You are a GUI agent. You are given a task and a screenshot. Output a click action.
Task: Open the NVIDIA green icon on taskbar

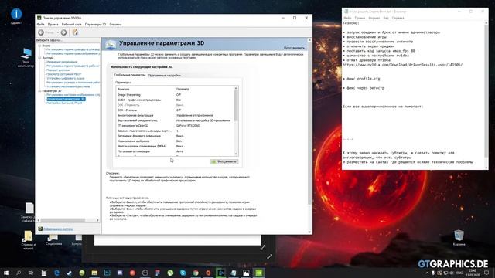[x=258, y=273]
